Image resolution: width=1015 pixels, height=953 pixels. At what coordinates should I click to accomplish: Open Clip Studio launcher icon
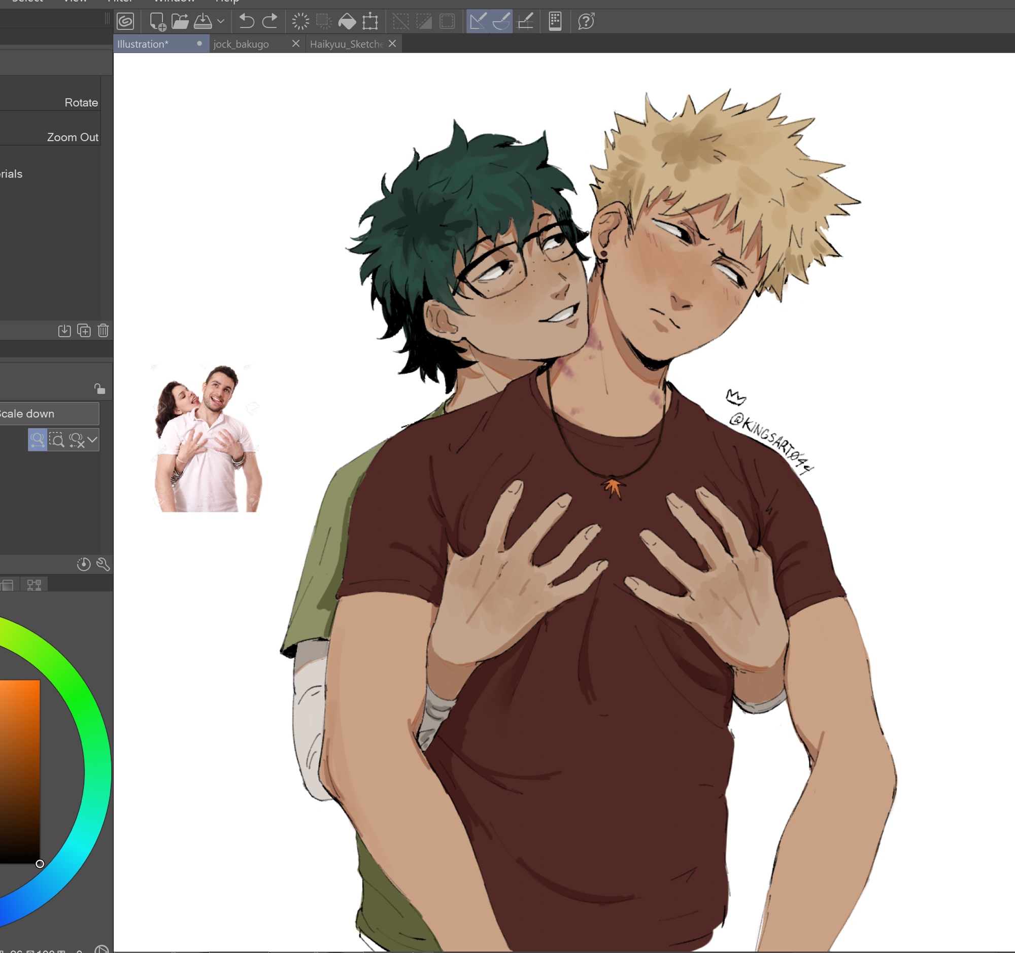(x=125, y=21)
